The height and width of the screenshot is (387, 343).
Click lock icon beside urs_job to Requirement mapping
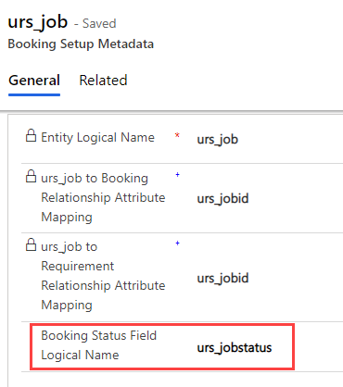[31, 244]
